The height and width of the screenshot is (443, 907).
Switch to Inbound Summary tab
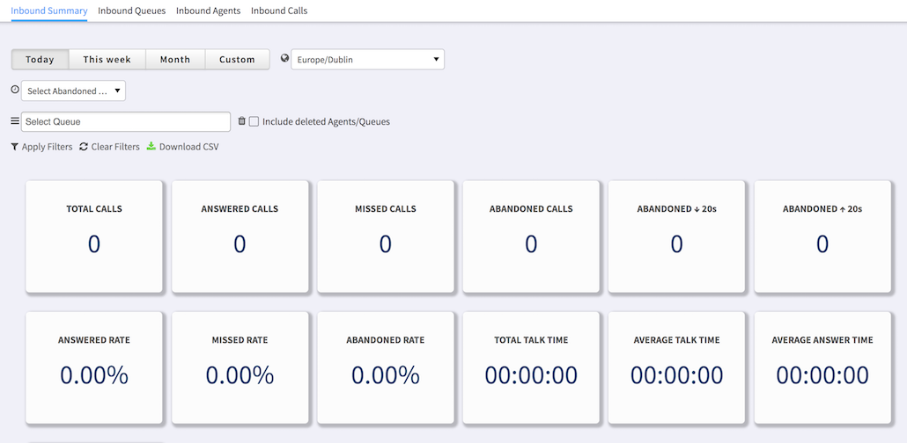click(49, 11)
